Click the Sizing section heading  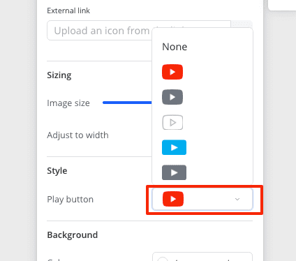pos(59,75)
